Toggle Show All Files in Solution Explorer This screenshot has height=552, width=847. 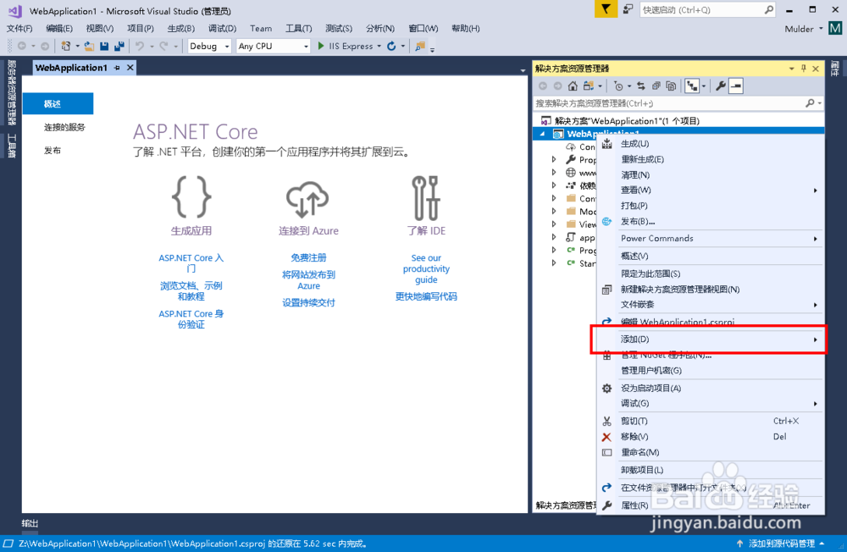(x=671, y=85)
